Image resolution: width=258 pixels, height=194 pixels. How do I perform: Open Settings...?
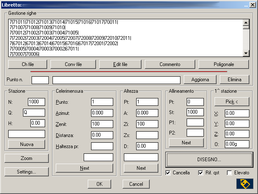coord(27,172)
